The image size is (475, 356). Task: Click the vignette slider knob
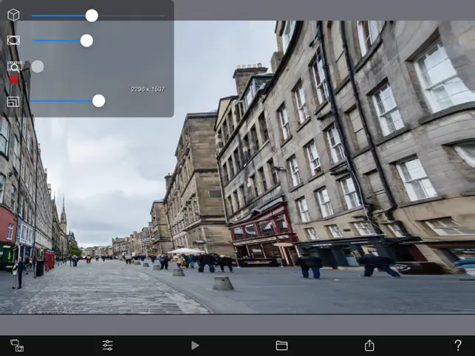(86, 41)
